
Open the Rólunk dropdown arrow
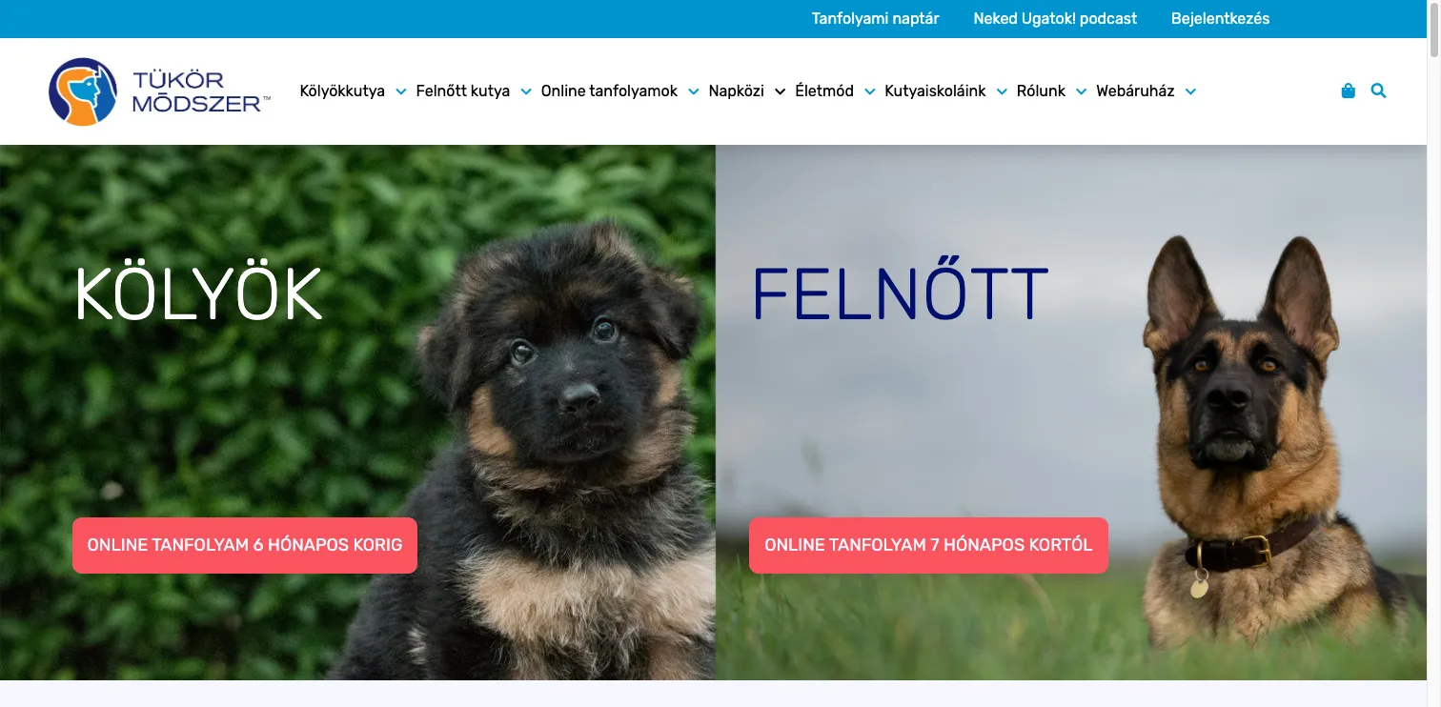point(1081,91)
